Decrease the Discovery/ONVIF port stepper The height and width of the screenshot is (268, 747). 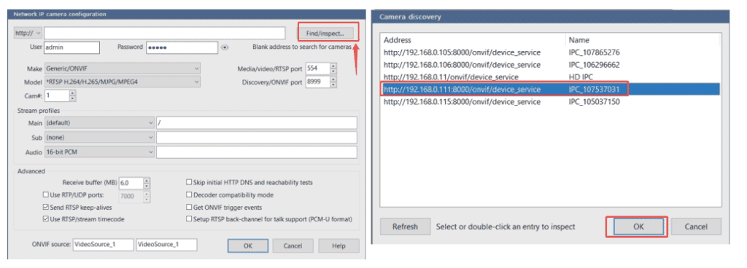point(333,85)
